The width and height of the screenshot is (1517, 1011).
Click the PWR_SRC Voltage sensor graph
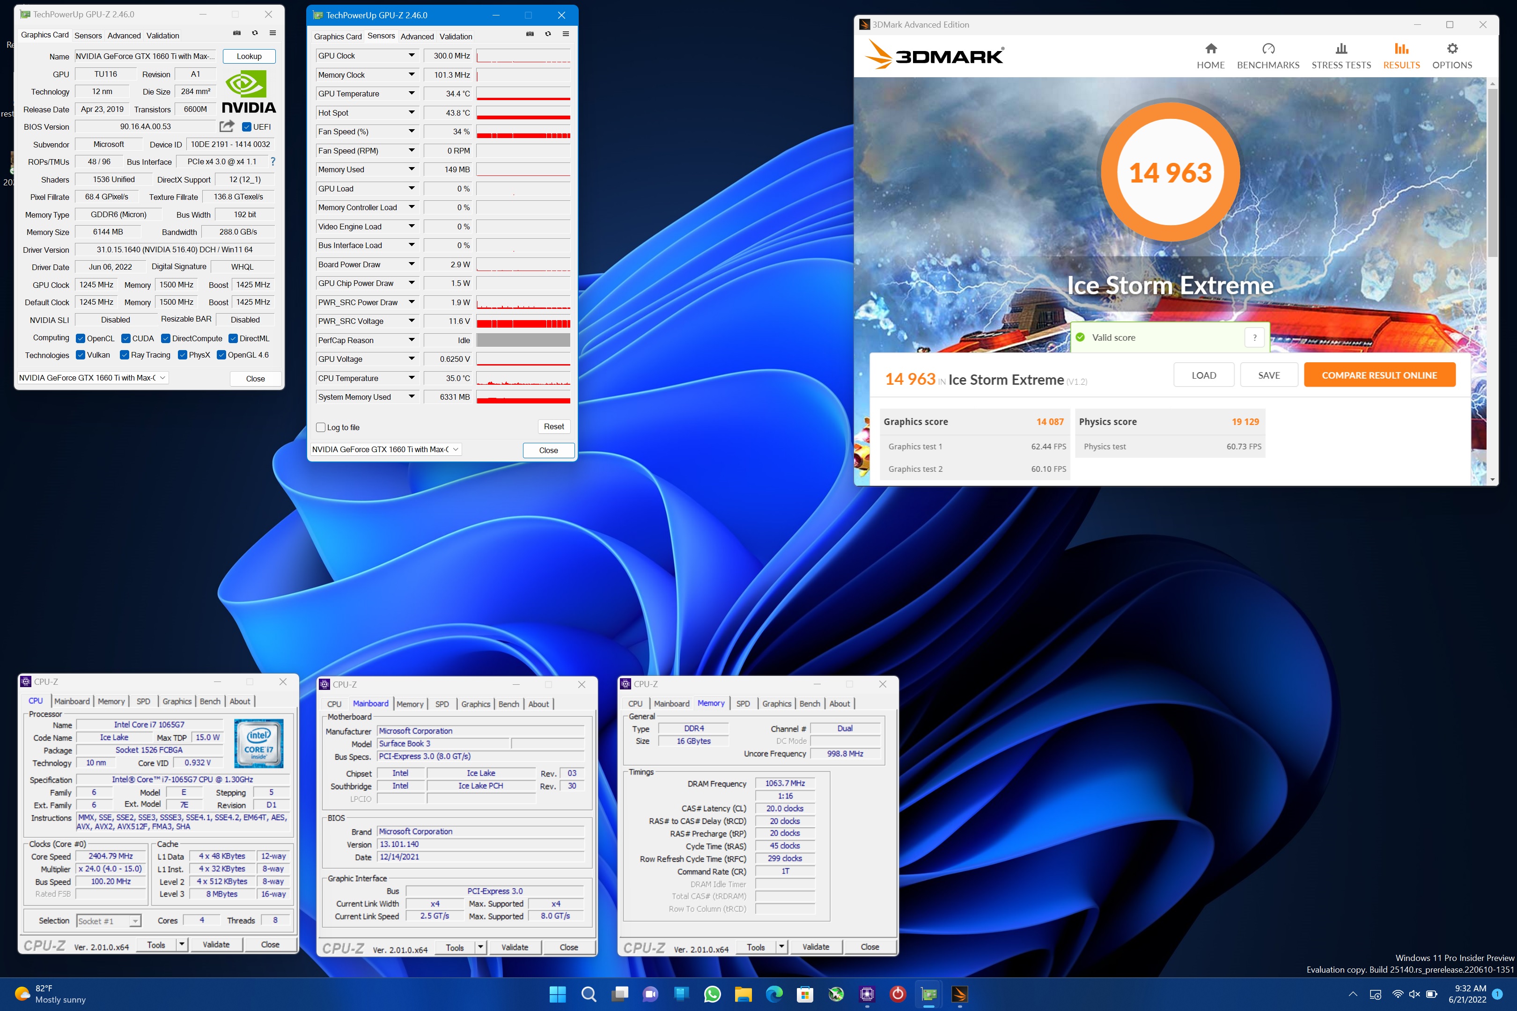(523, 321)
